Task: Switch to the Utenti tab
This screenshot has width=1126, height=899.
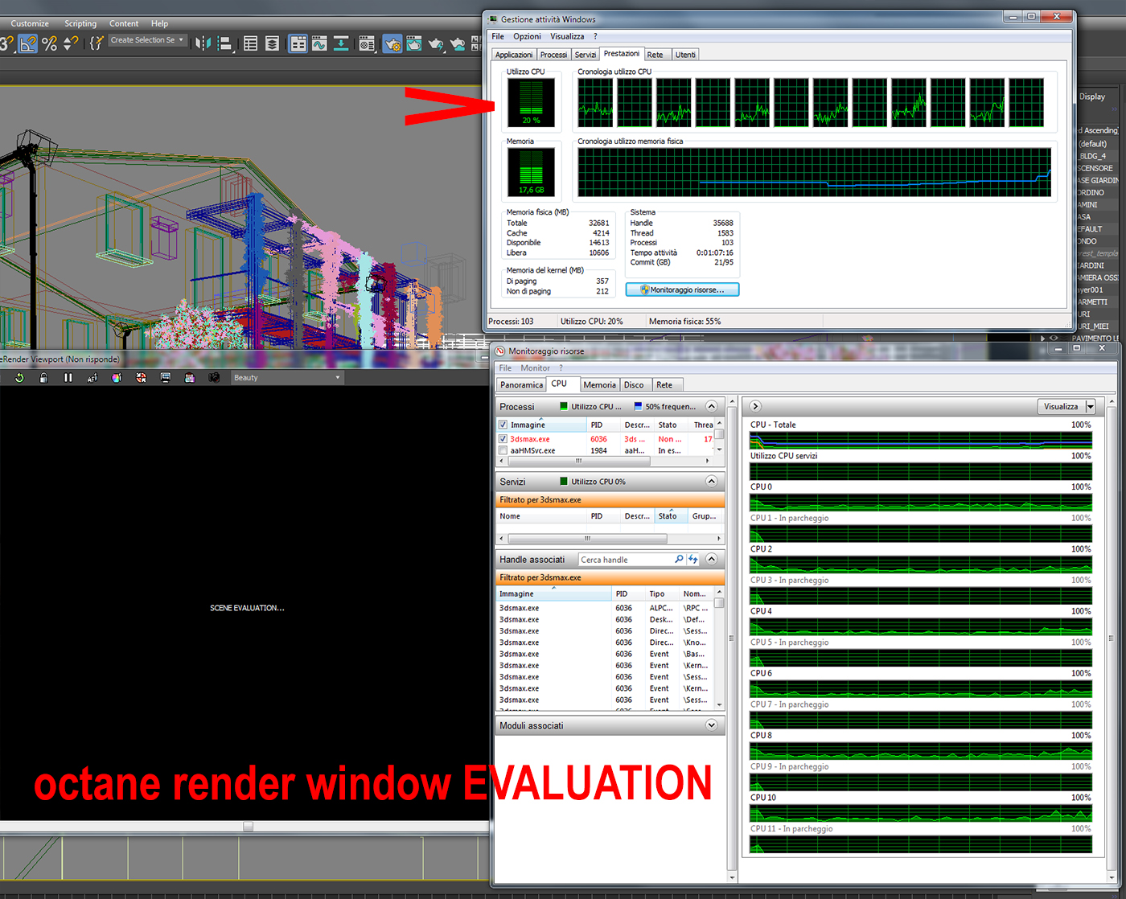Action: click(x=685, y=55)
